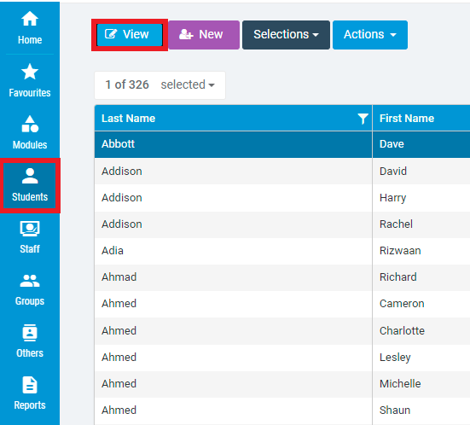Select the Adia Rizwaan row

pos(282,251)
